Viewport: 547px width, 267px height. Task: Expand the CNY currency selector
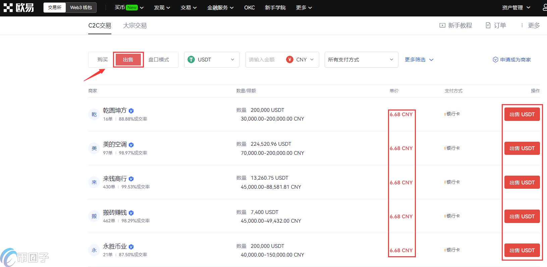[x=301, y=60]
